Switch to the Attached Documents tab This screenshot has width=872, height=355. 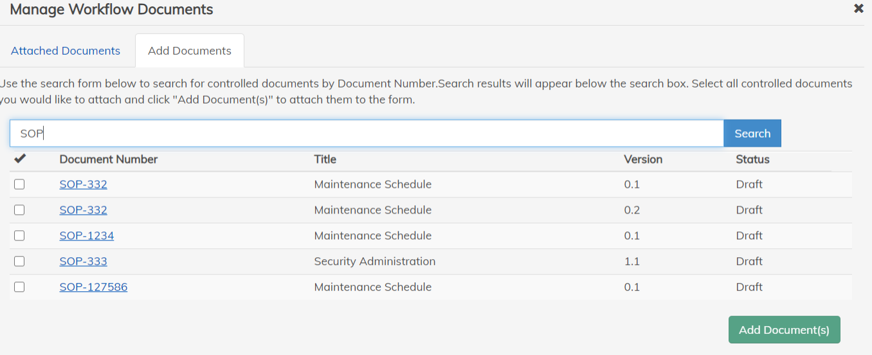pyautogui.click(x=66, y=51)
